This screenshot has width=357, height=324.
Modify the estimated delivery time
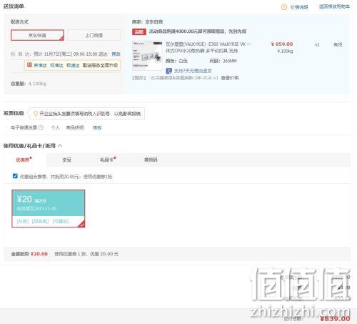tap(116, 54)
